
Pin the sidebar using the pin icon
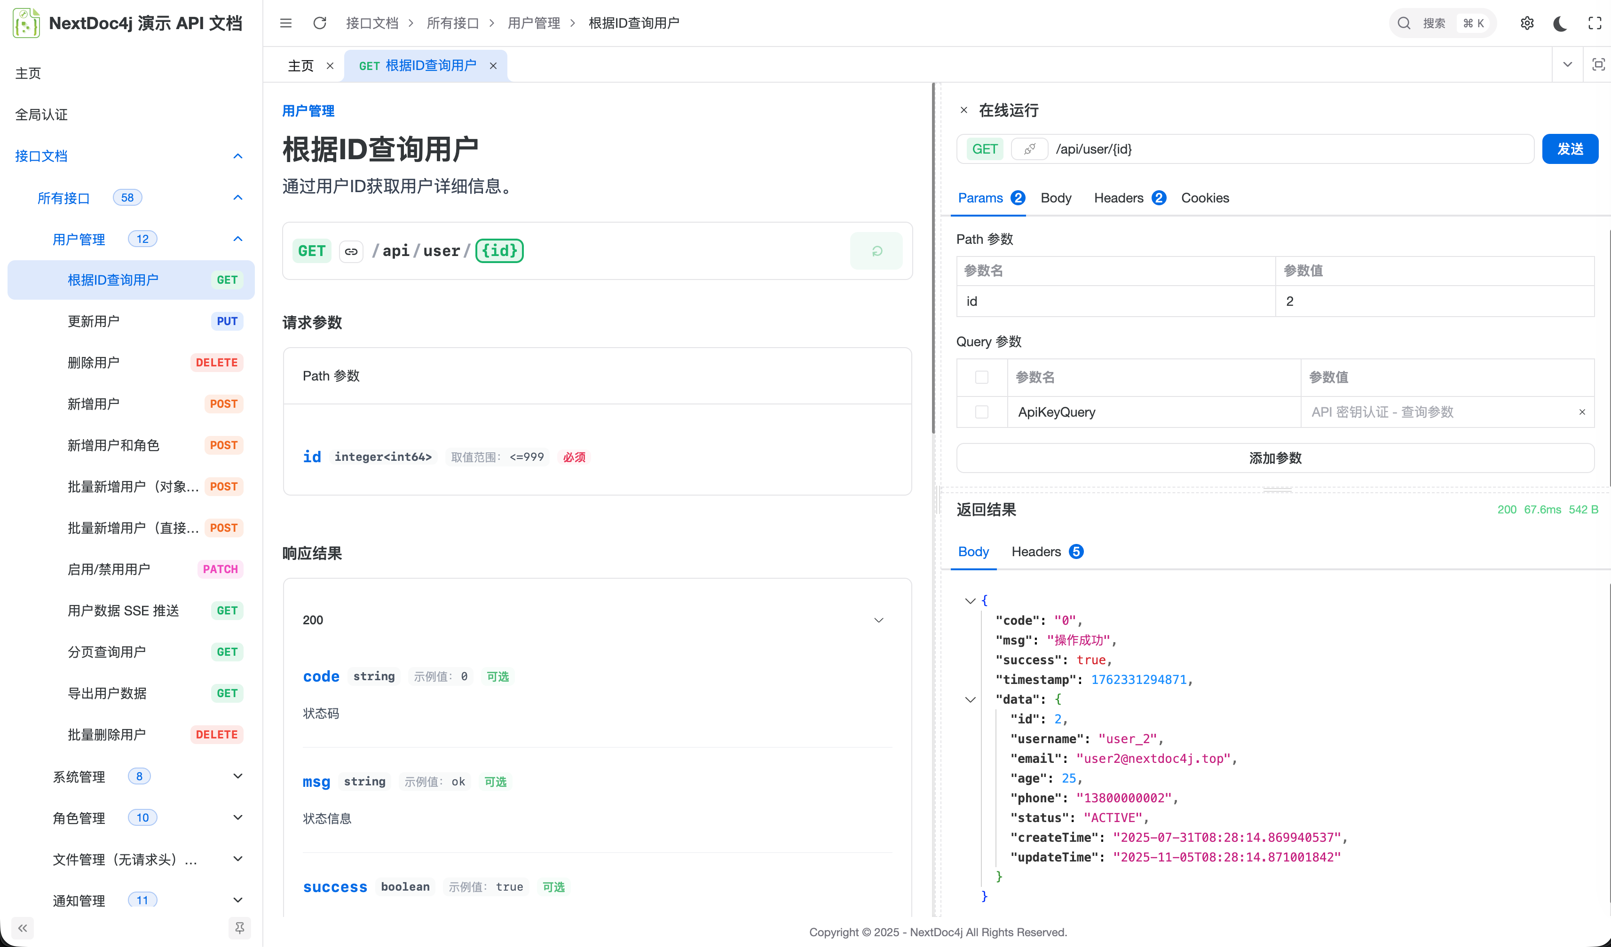pos(240,928)
